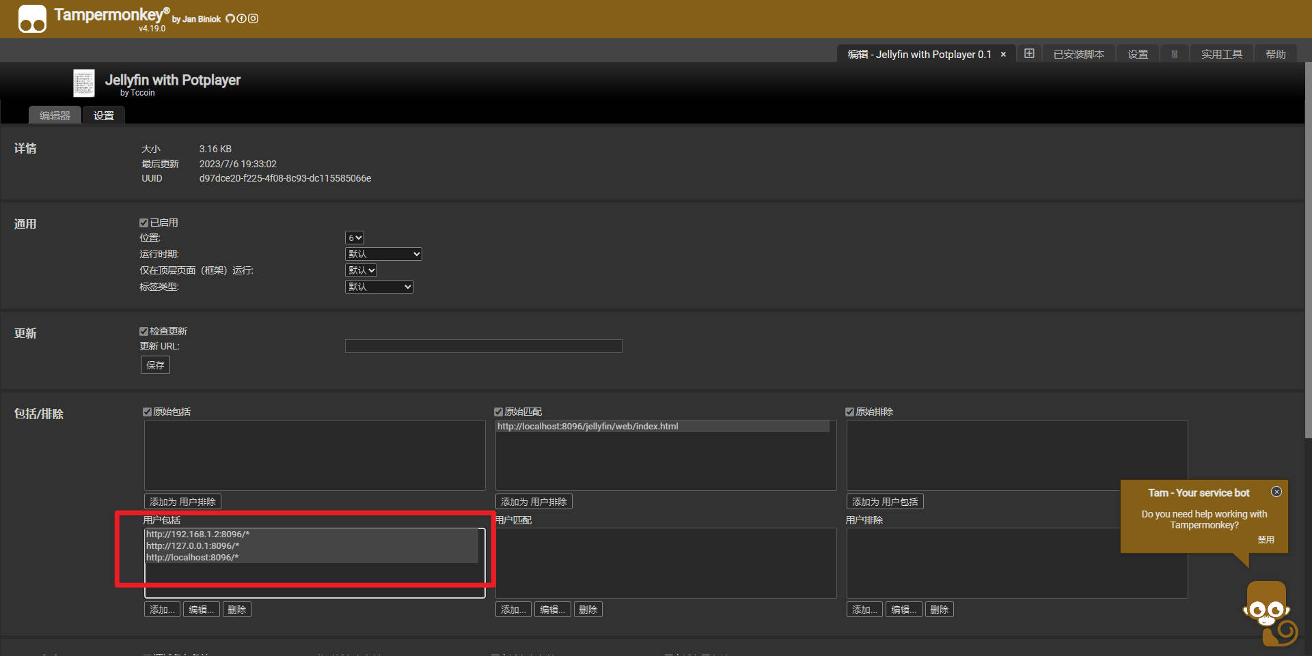Select http://localhost:8096/* entry
The image size is (1312, 656).
point(312,557)
